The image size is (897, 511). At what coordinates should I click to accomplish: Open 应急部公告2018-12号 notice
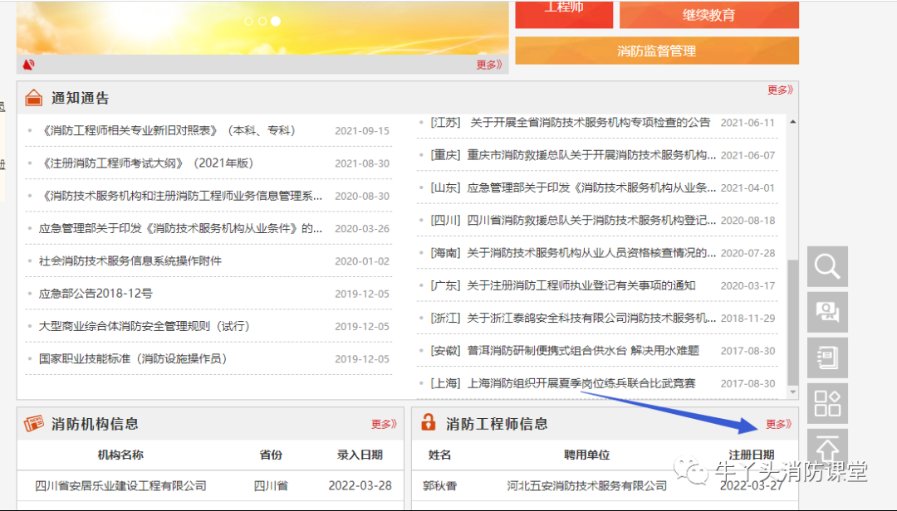pyautogui.click(x=96, y=293)
